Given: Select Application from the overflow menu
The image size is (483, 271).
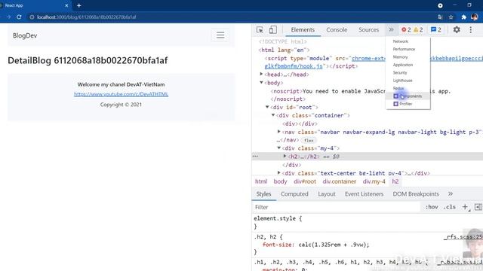Looking at the screenshot, I should [x=403, y=65].
